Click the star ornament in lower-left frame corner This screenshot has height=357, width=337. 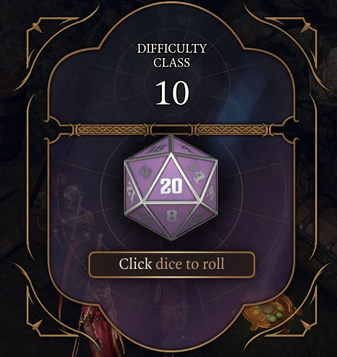point(37,325)
